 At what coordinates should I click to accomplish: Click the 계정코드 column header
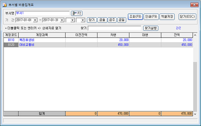pos(11,35)
